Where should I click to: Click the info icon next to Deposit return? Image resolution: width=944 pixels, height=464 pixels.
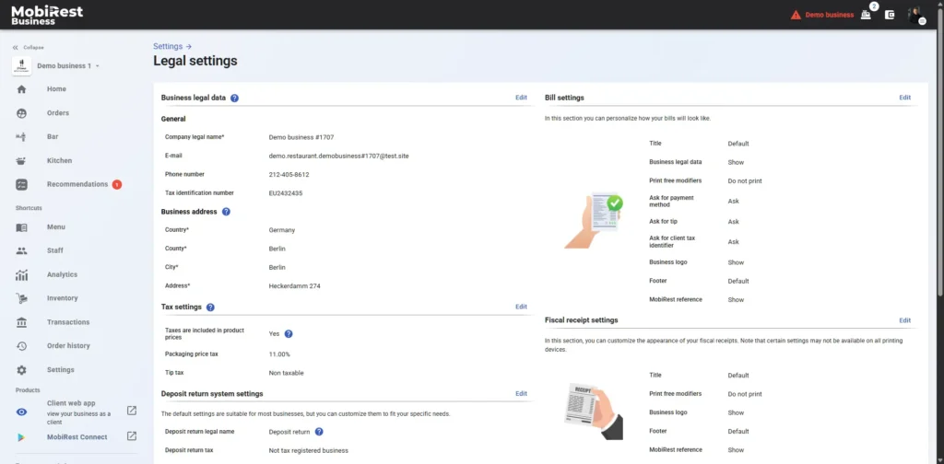pos(319,431)
